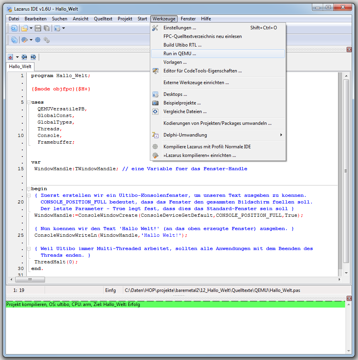Screen dimensions: 358x360
Task: Open the Ansicht menu
Action: (x=81, y=19)
